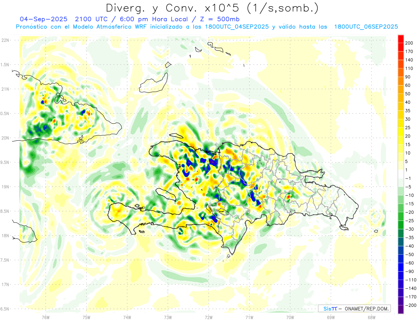Click the '1800UTC_06SEP2025' valid-until text
Viewport: 417px width, 322px height.
point(366,27)
